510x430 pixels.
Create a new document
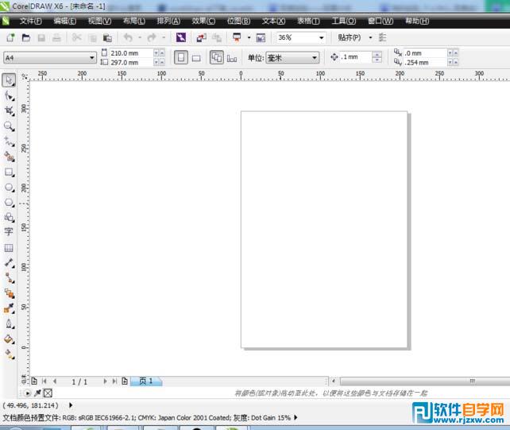[10, 38]
